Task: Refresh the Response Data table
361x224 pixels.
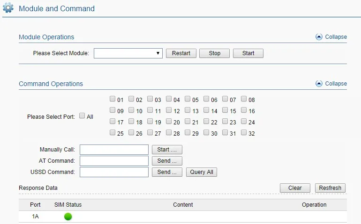Action: [330, 188]
